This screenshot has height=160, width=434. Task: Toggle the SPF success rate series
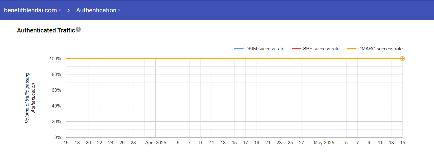tap(321, 49)
